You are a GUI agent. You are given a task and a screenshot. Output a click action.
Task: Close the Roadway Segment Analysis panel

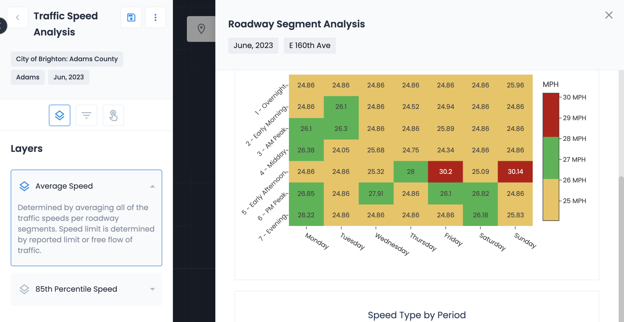point(609,15)
